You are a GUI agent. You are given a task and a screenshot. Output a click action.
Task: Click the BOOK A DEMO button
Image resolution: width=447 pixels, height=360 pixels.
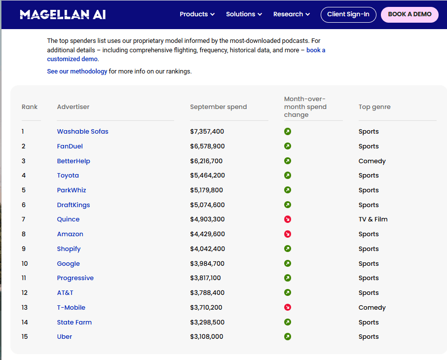(x=410, y=14)
